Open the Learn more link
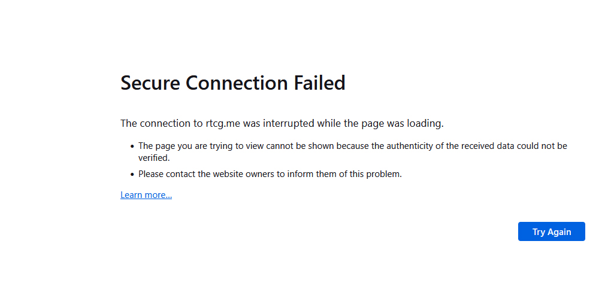 tap(146, 195)
